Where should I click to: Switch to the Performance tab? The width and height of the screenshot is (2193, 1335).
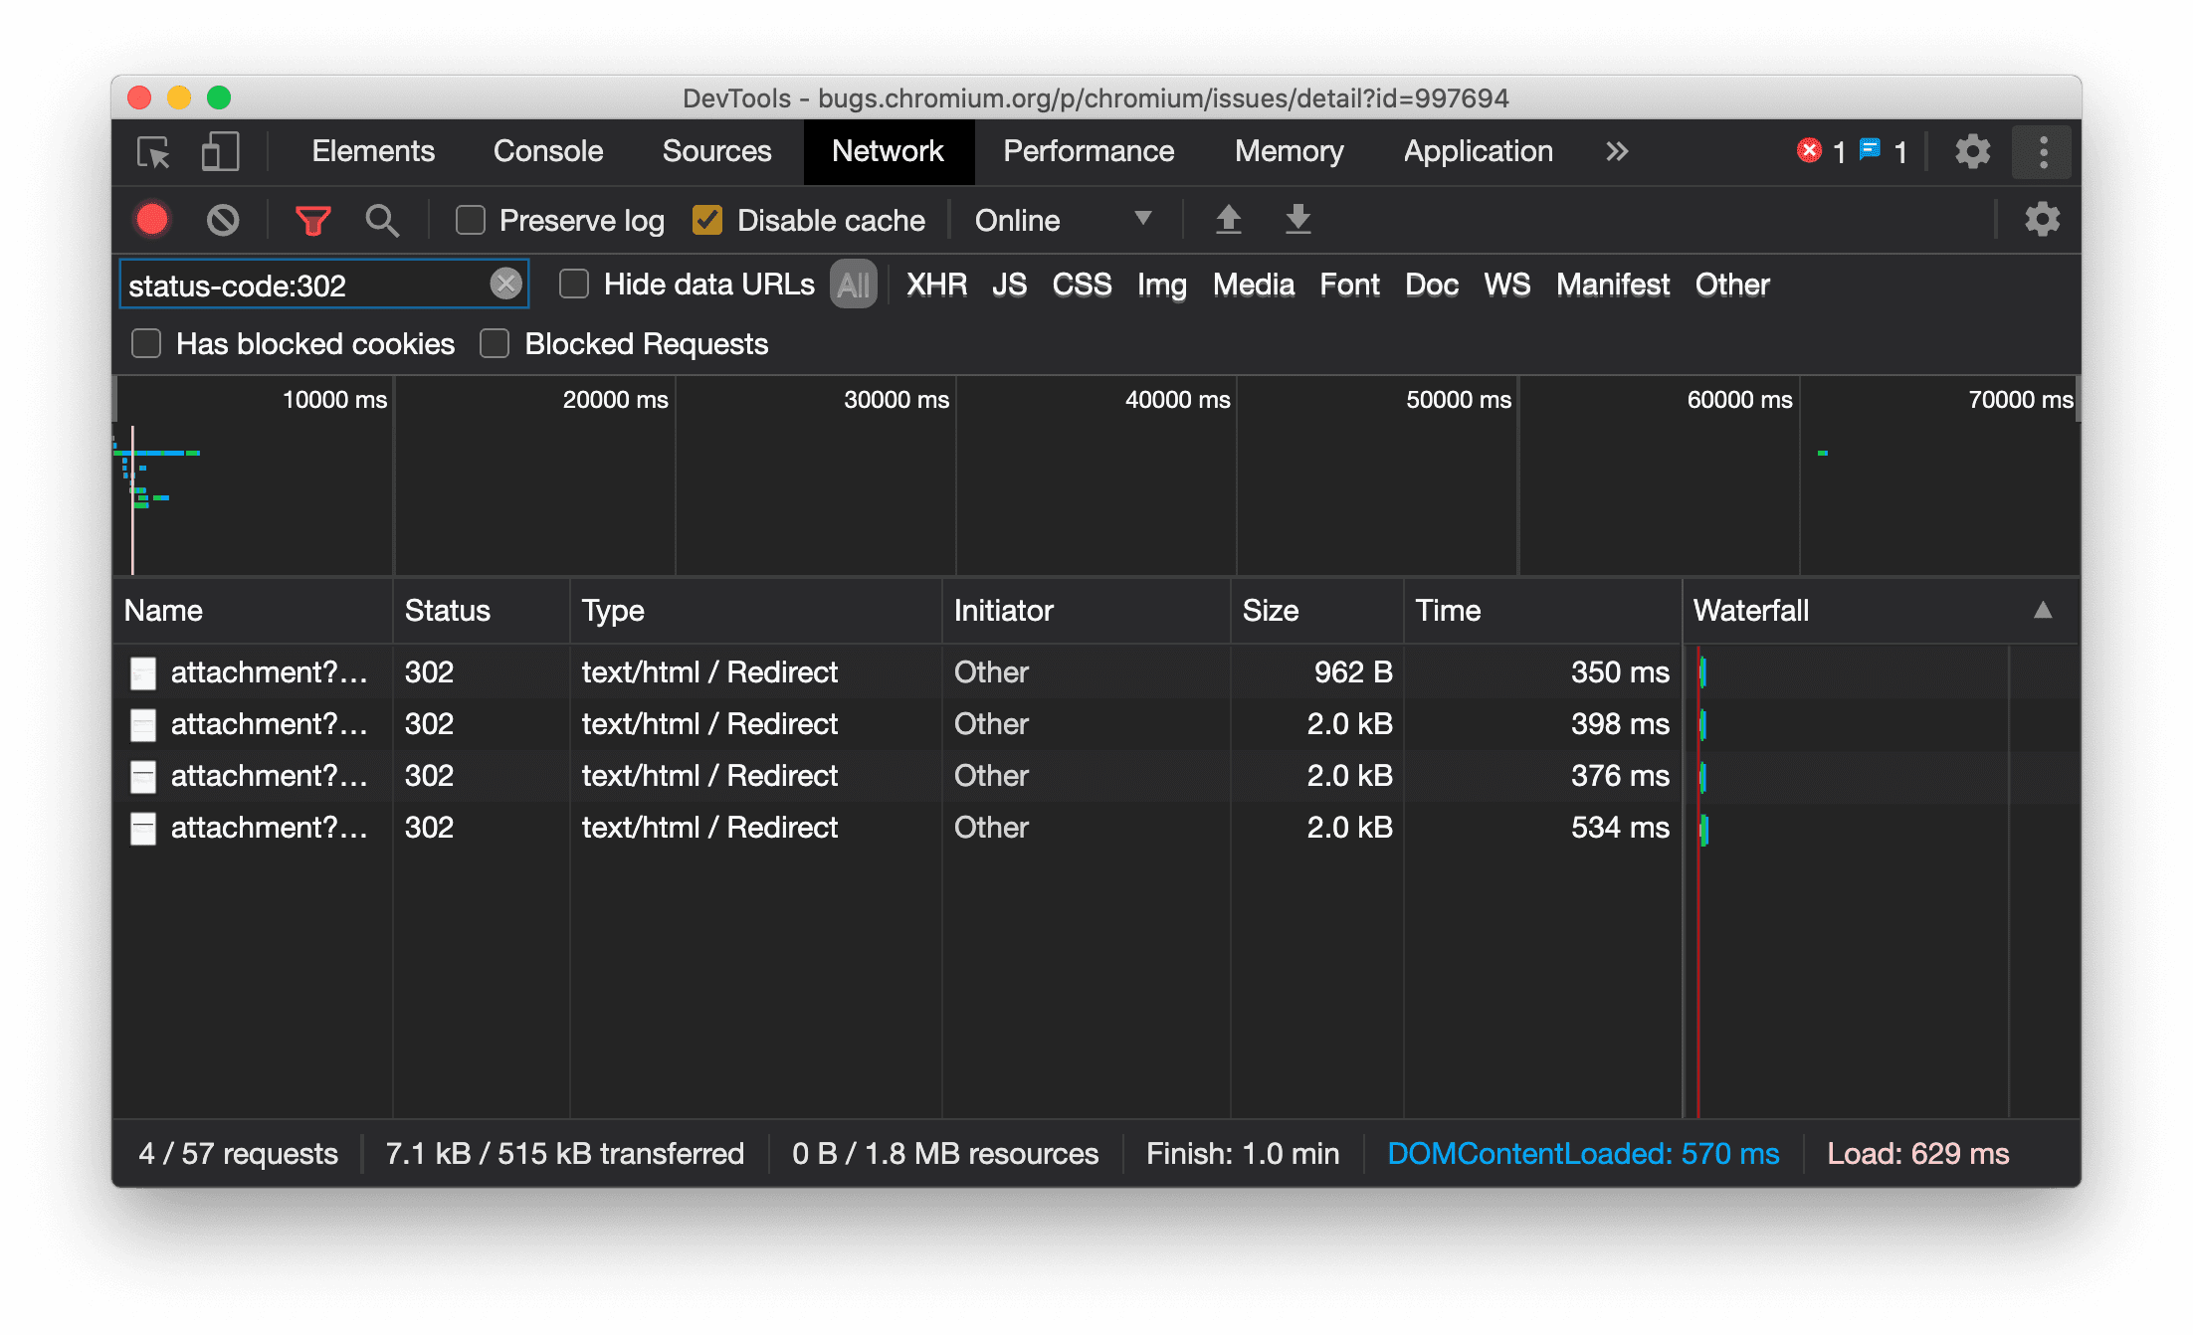click(x=1086, y=150)
